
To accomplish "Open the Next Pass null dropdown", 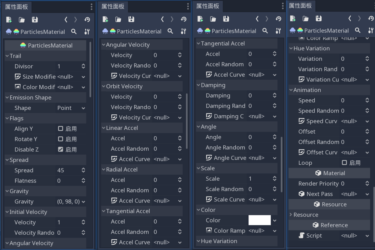I will click(x=355, y=194).
